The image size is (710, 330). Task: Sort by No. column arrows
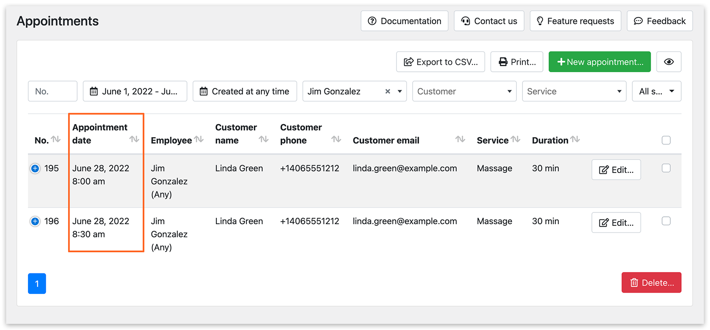(56, 139)
